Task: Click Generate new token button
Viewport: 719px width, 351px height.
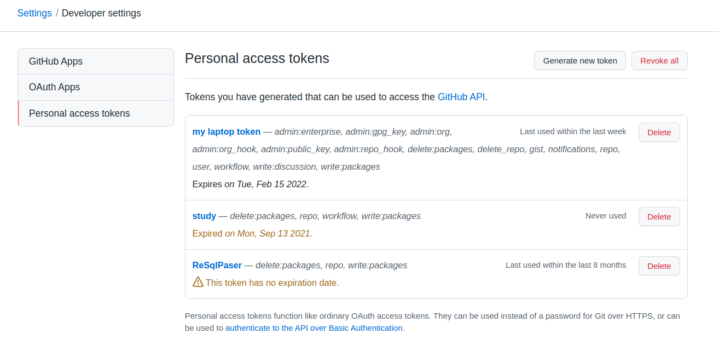Action: [580, 61]
